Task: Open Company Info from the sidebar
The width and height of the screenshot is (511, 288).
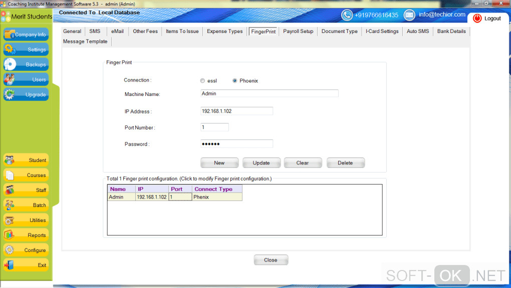Action: [26, 34]
